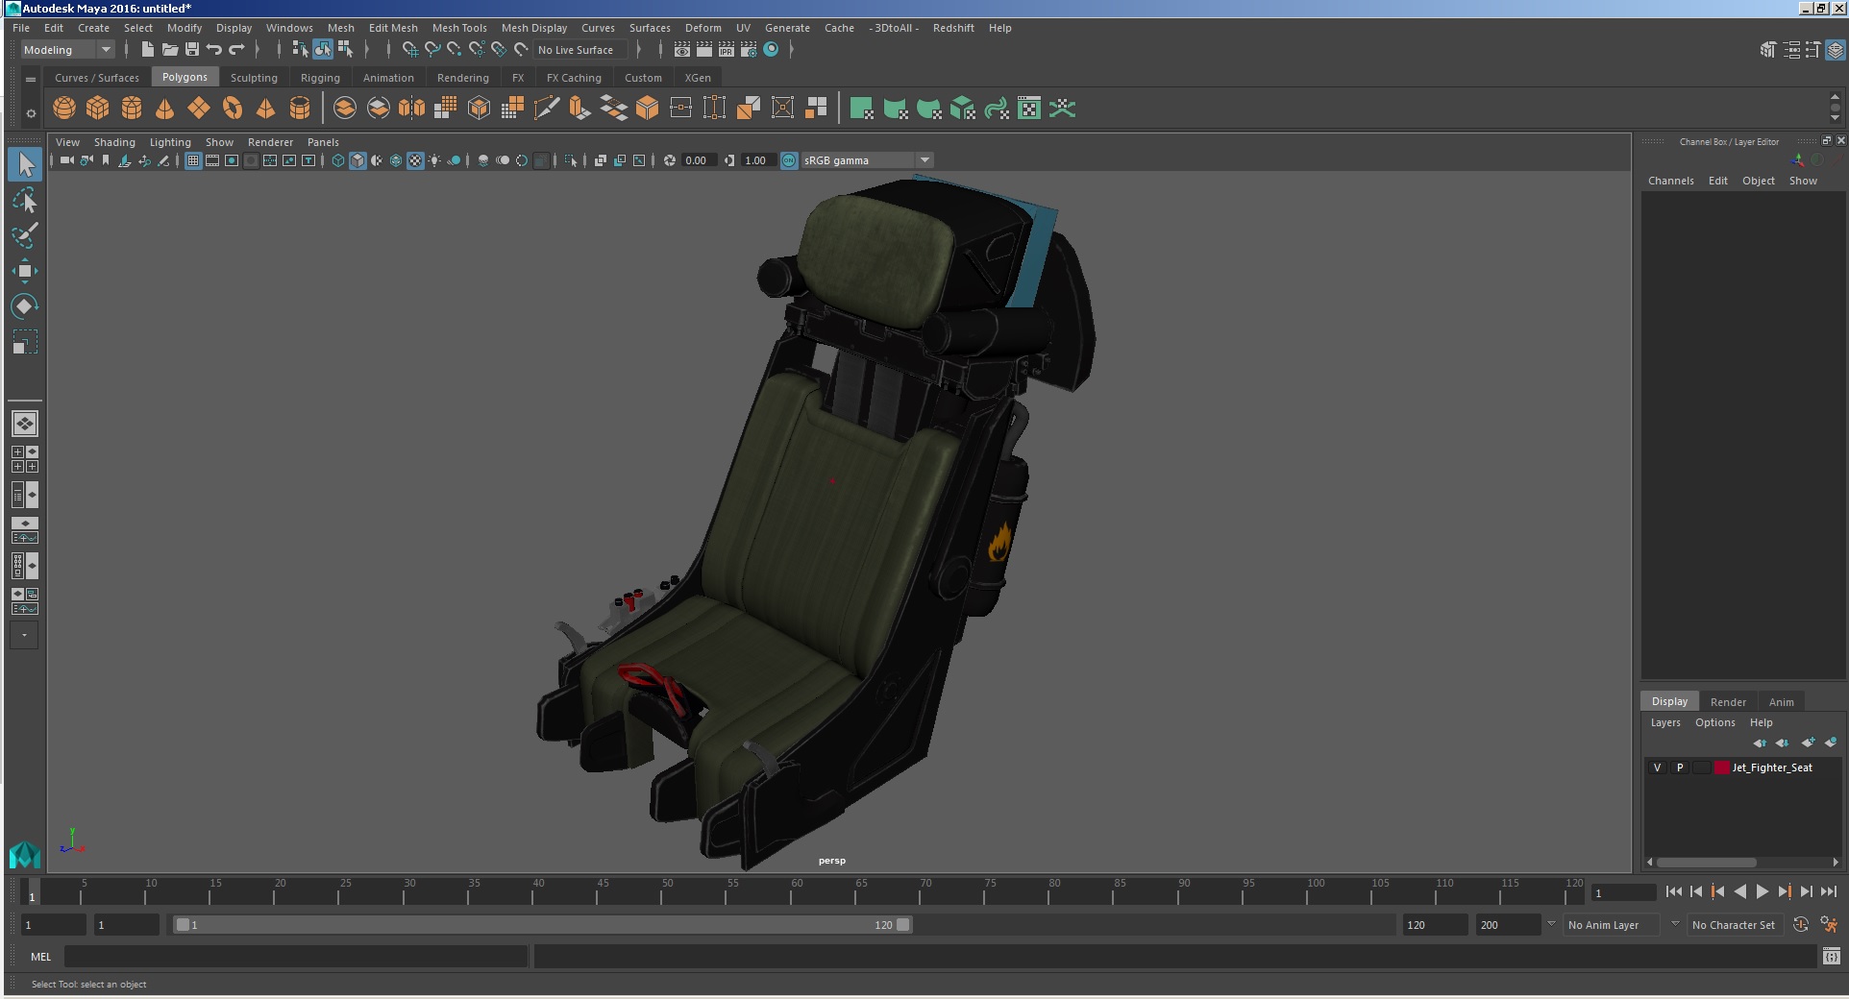The width and height of the screenshot is (1849, 999).
Task: Select the Lasso Select tool
Action: click(x=25, y=201)
